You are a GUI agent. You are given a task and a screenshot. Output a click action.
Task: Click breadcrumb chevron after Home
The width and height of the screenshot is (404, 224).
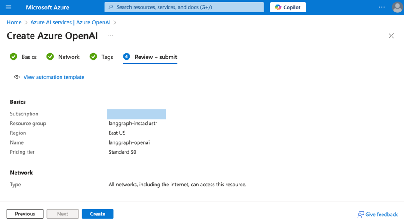point(26,23)
